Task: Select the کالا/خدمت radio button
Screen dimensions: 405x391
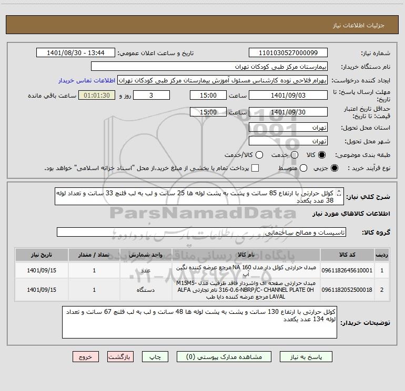Action: point(259,155)
